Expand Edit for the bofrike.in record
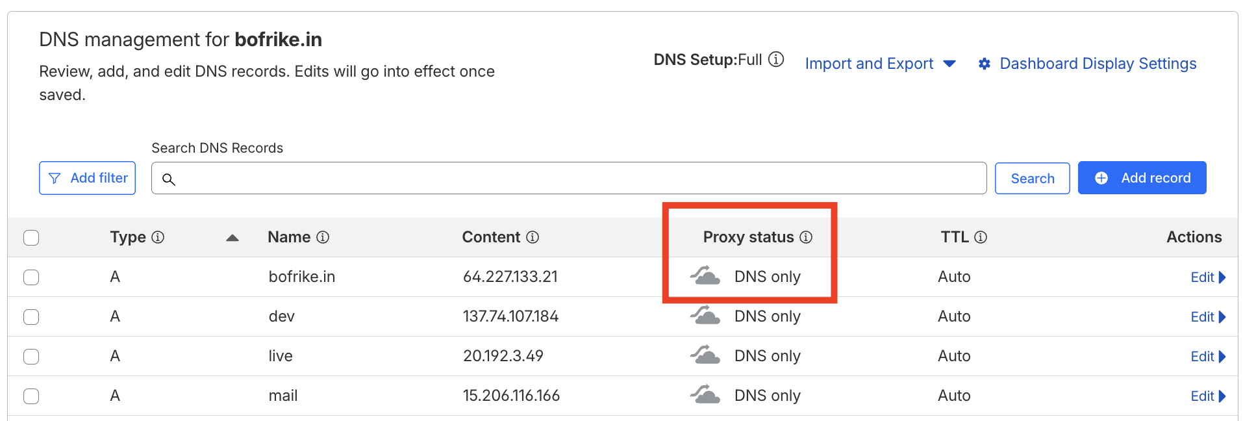Viewport: 1243px width, 421px height. pyautogui.click(x=1208, y=277)
